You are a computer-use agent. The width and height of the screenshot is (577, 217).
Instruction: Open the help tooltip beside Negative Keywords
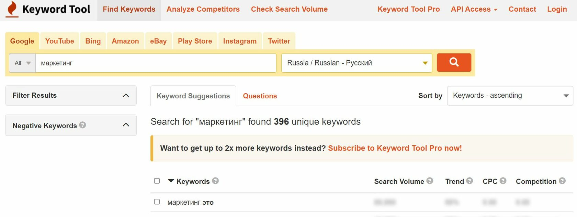(82, 125)
